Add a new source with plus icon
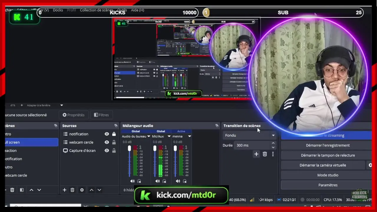This screenshot has width=377, height=212. coord(65,190)
